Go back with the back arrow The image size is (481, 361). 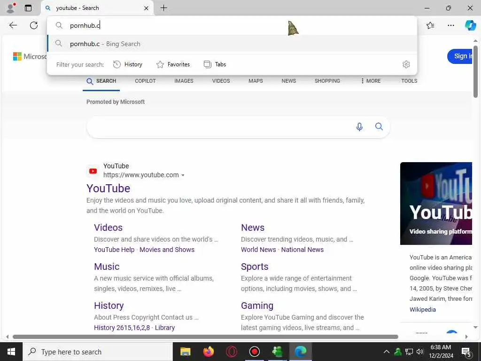click(x=13, y=25)
